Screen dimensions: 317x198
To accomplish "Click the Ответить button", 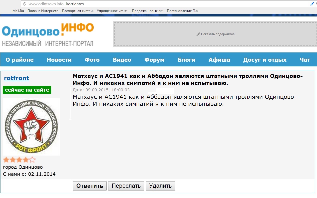I will coord(90,186).
